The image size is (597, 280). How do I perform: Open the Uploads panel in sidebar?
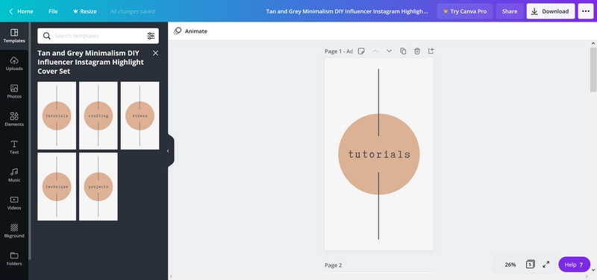tap(14, 64)
